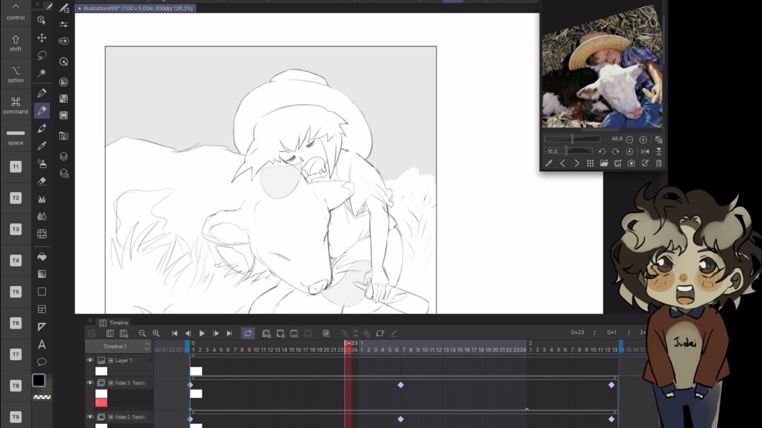
Task: Switch to the Illustration499 canvas tab
Action: click(x=136, y=8)
